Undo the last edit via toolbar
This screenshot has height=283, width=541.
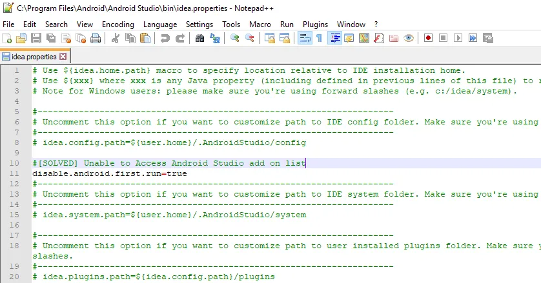(x=165, y=38)
